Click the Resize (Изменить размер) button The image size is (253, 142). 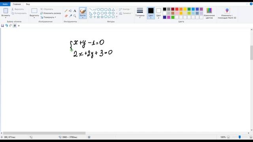(51, 13)
